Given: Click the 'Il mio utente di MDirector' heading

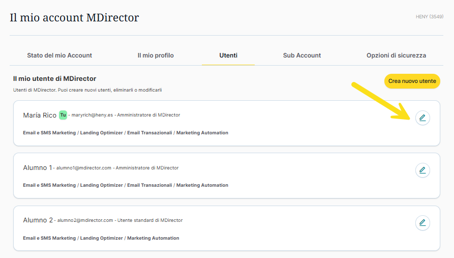Looking at the screenshot, I should [54, 79].
